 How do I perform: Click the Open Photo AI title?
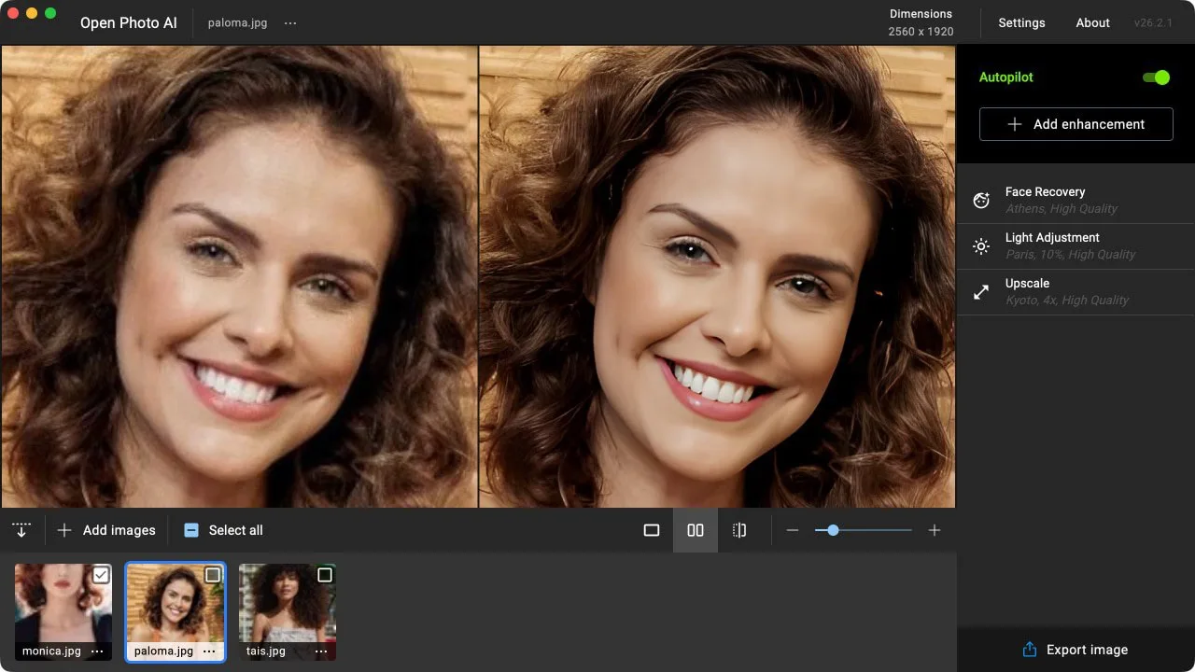click(128, 23)
